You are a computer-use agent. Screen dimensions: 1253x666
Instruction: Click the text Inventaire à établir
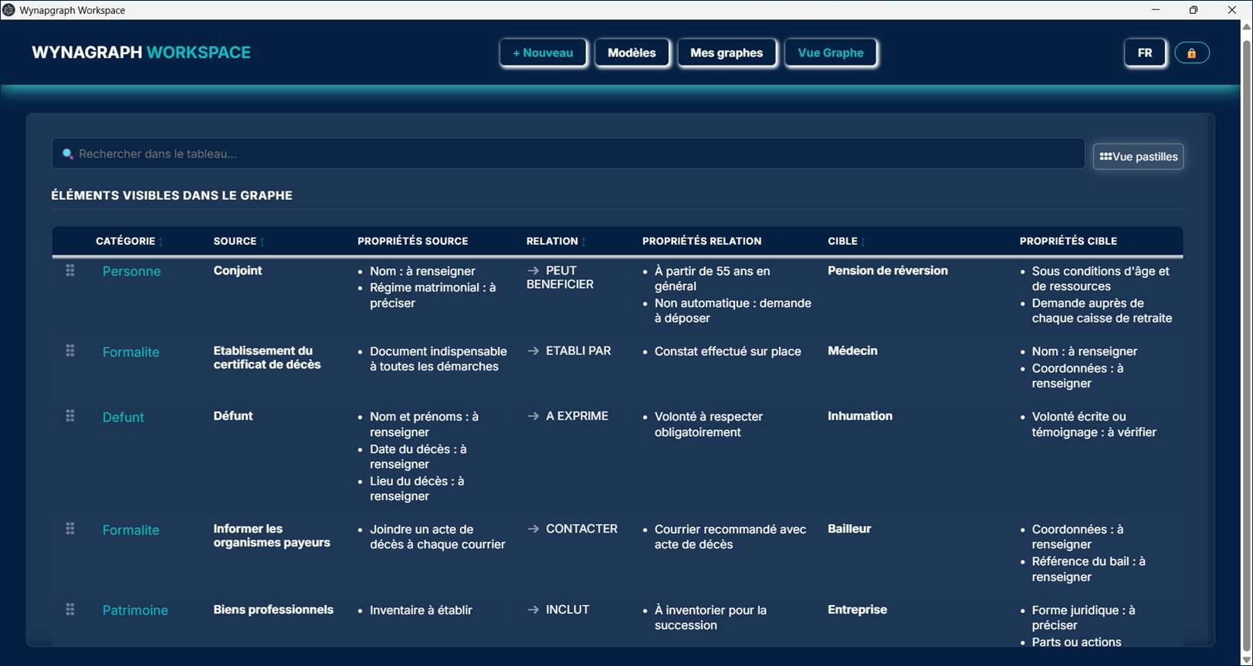[421, 610]
